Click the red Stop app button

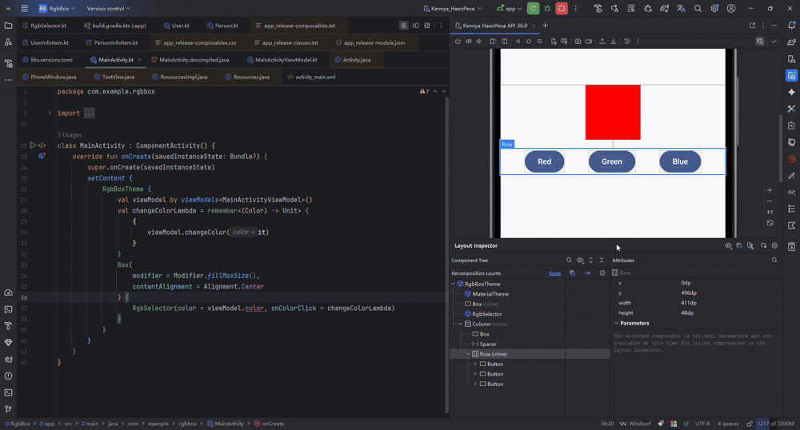pyautogui.click(x=562, y=9)
